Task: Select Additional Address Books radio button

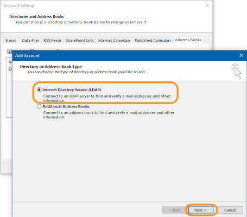Action: 39,106
